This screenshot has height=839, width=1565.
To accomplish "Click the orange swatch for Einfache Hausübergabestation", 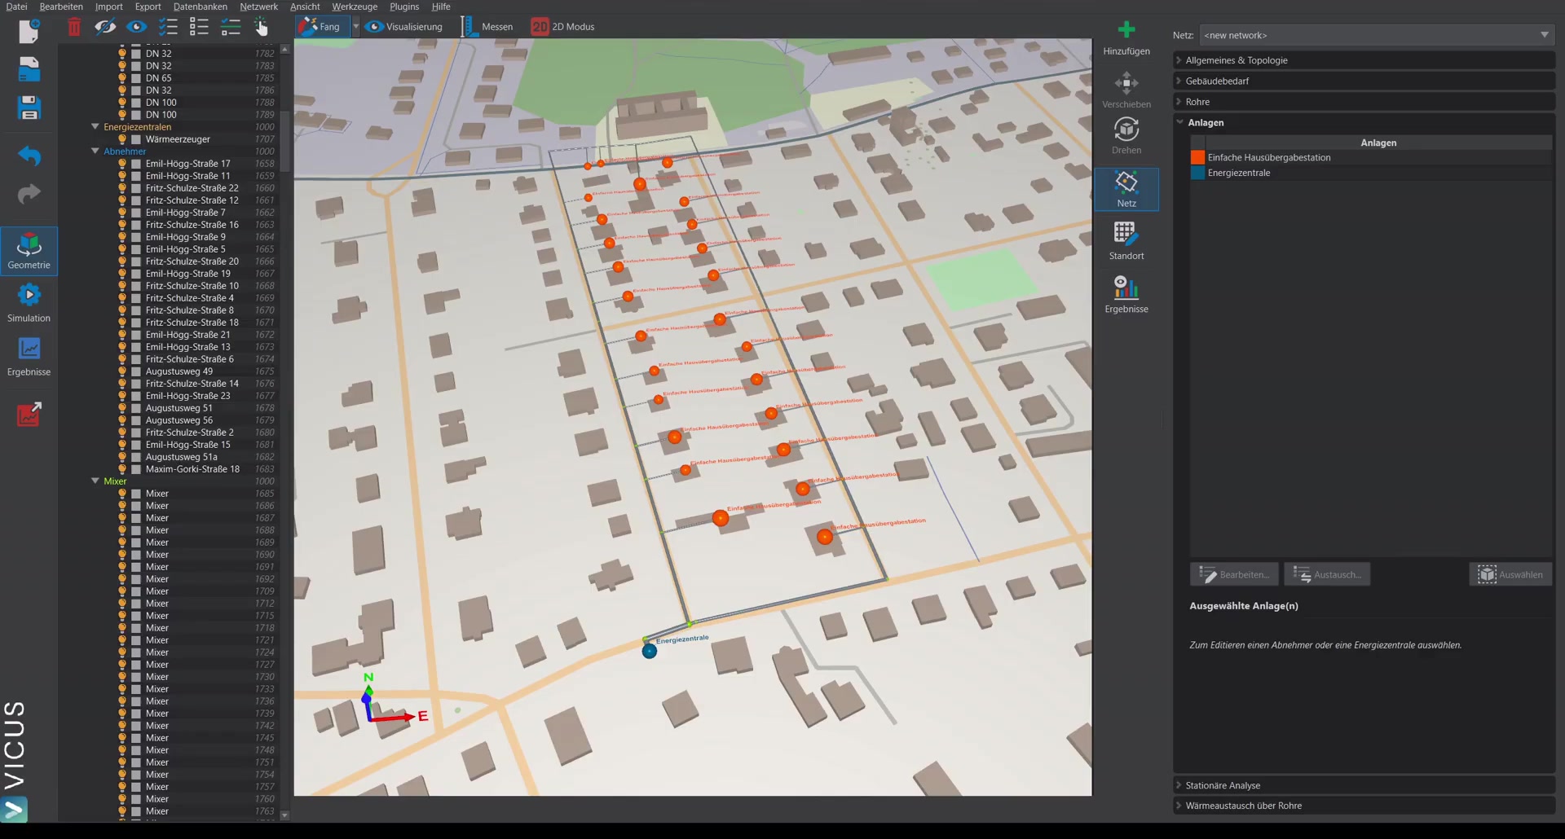I will [1197, 157].
